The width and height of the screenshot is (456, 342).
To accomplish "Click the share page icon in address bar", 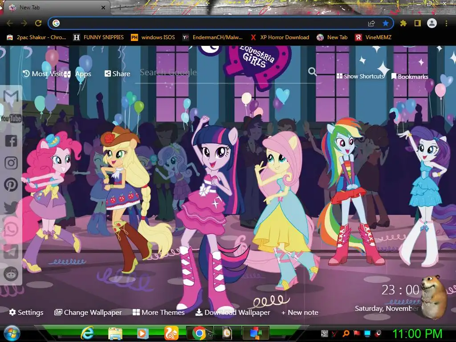I will pos(371,23).
